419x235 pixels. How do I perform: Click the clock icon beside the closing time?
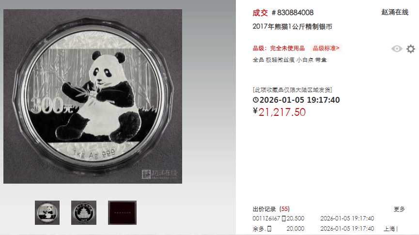[x=256, y=100]
